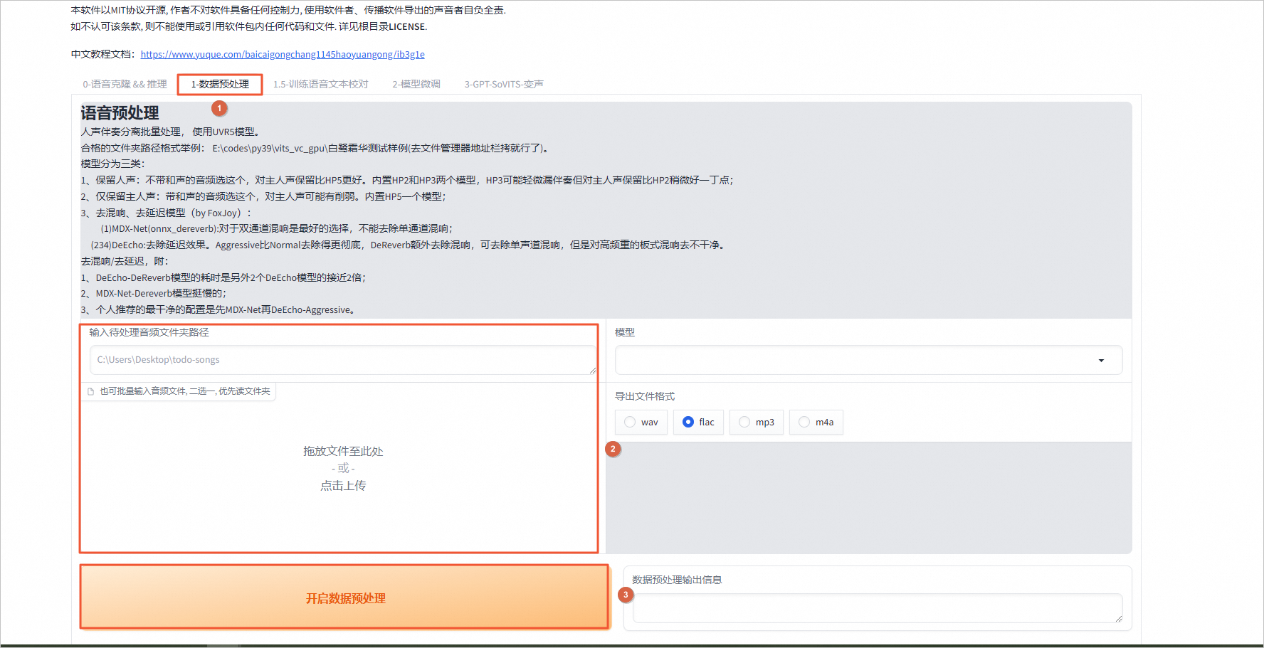Open the yuque Chinese tutorial link

click(x=282, y=54)
